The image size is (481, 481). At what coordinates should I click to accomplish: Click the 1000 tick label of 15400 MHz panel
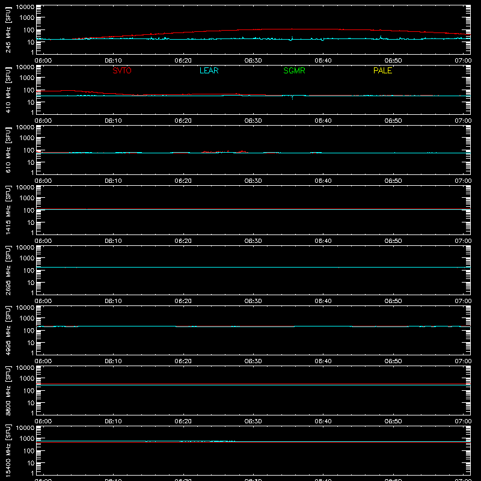pyautogui.click(x=27, y=438)
